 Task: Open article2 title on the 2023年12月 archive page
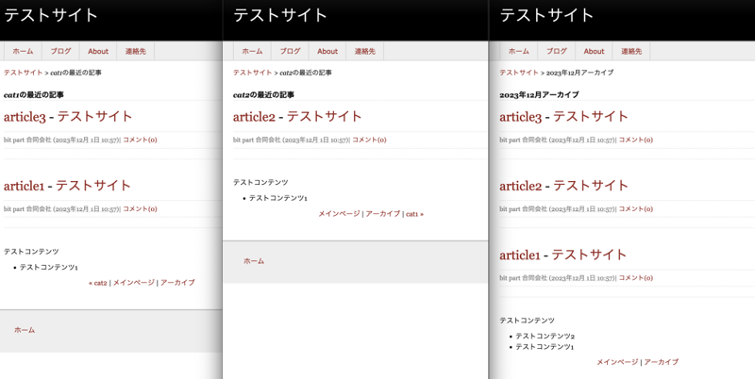pyautogui.click(x=563, y=186)
